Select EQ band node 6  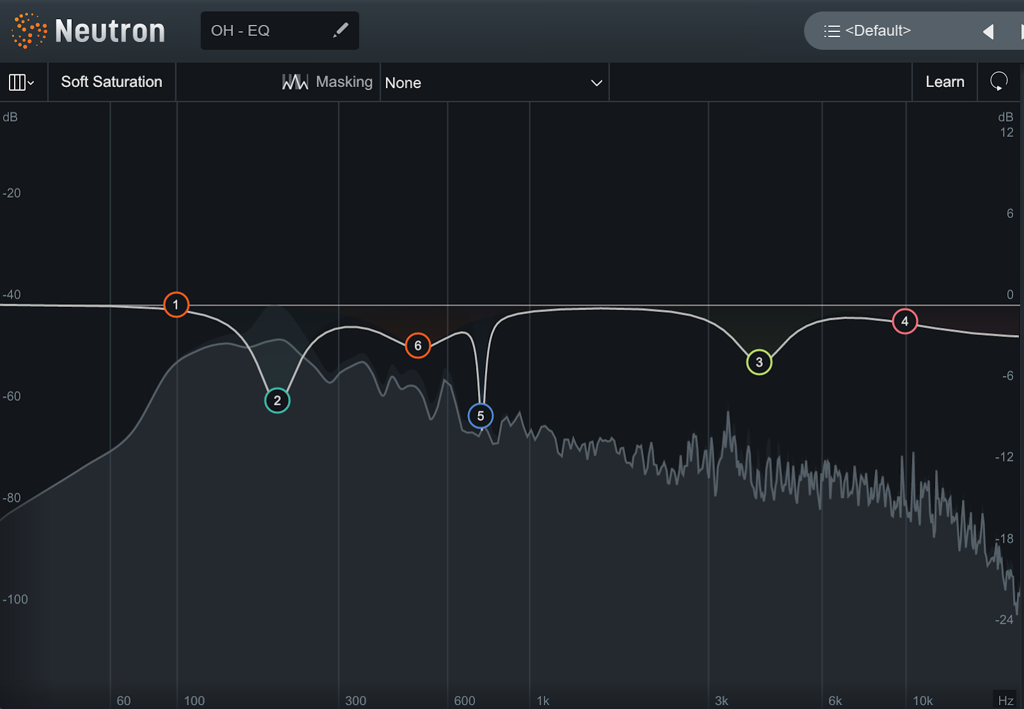tap(418, 346)
